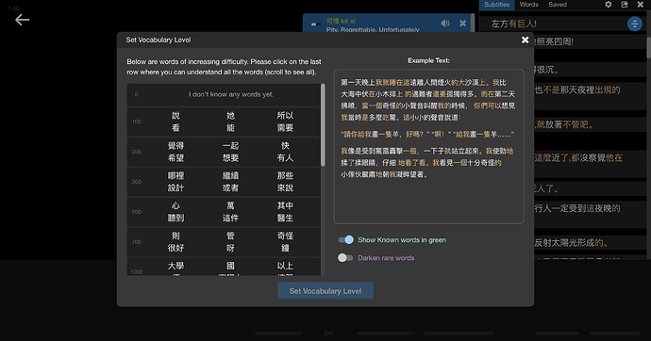Select the "I don't know any words yet" row

click(x=224, y=94)
